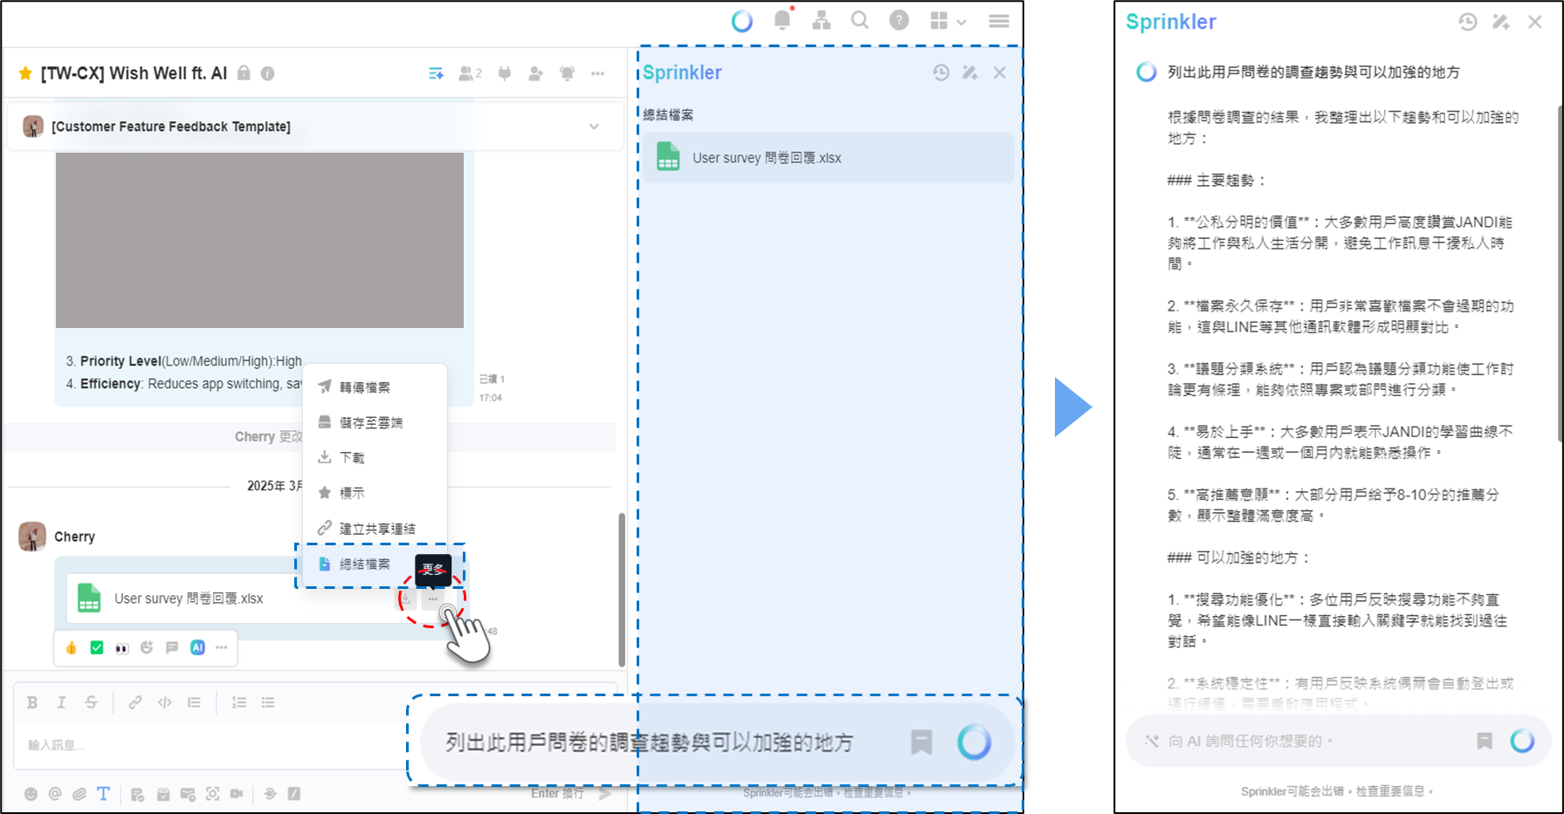Insert a code block with the code icon
The width and height of the screenshot is (1564, 814).
[165, 702]
